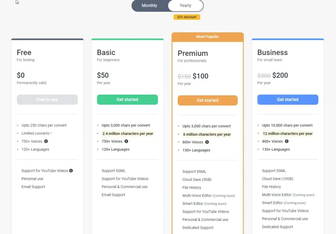Click the 20% discount badge
This screenshot has height=234, width=336.
pos(187,17)
